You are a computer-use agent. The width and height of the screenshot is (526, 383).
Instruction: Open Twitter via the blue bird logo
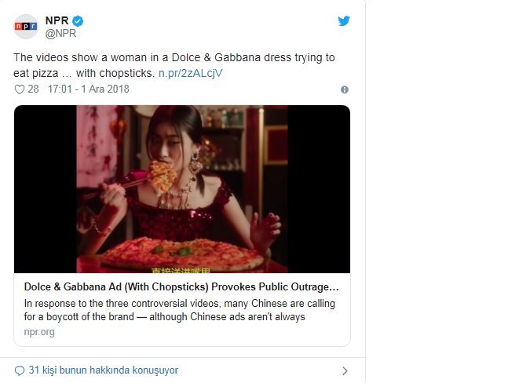344,21
